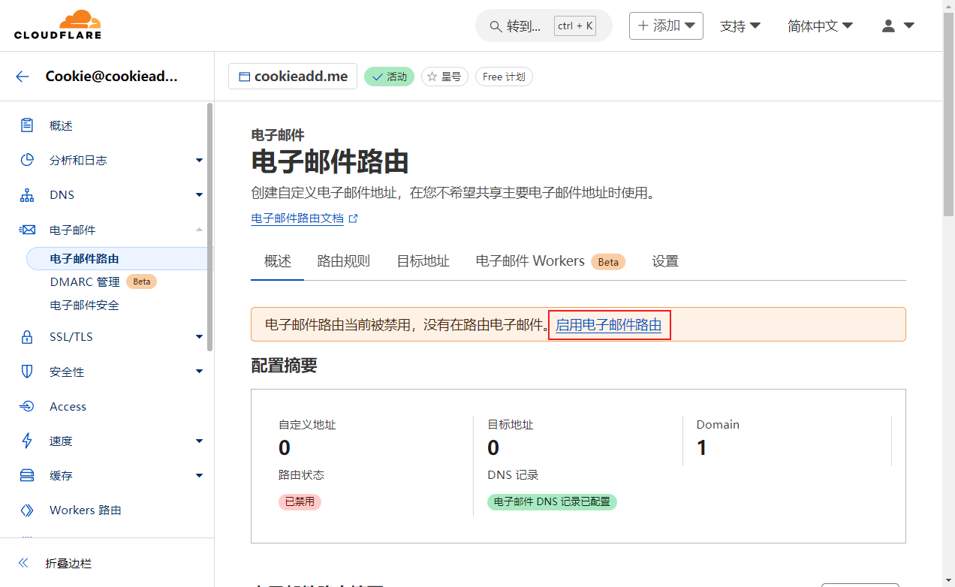Click the DNS network icon

coord(27,195)
